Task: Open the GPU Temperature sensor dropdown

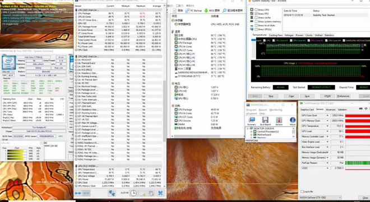Action: pos(327,126)
